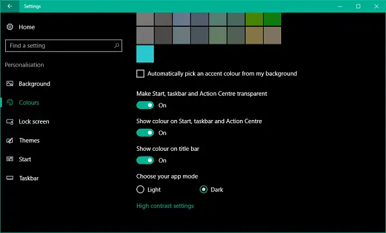Open the Lock screen section
Image resolution: width=386 pixels, height=233 pixels.
point(34,121)
